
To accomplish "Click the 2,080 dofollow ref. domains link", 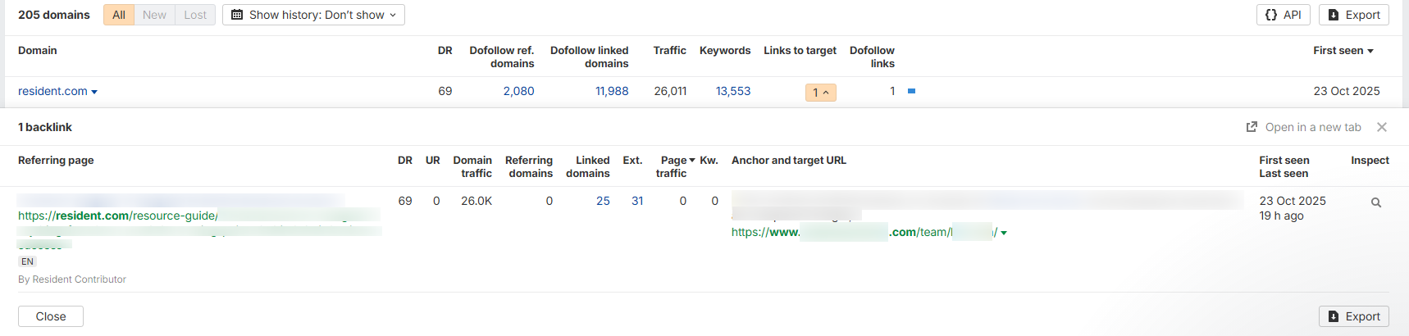I will (x=518, y=91).
